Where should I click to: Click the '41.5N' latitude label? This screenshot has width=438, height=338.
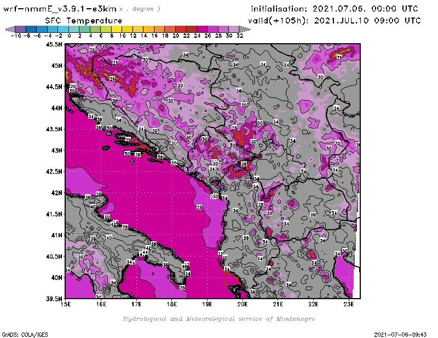coord(54,214)
